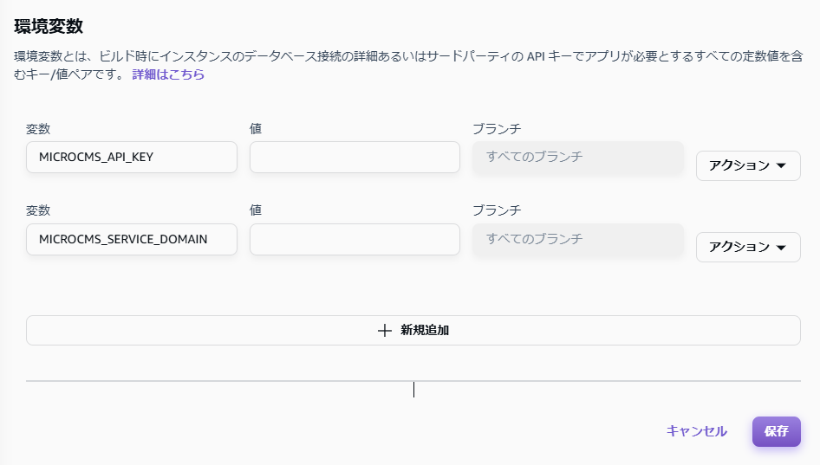Screen dimensions: 820x465
Task: Click the 値 label in the second row
Action: 256,210
